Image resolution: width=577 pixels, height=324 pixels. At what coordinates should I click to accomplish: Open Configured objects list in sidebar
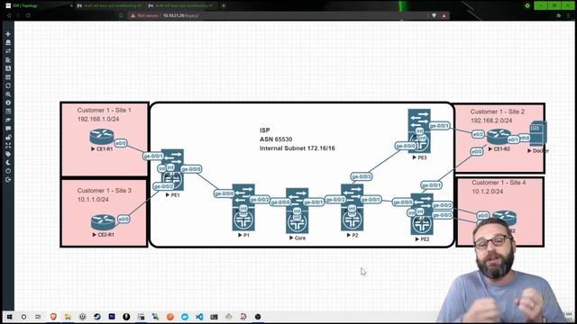pos(8,77)
